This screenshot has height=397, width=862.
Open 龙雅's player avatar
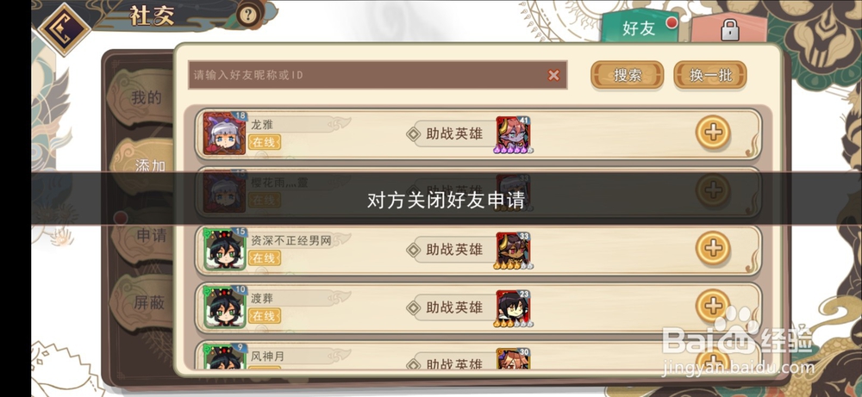225,133
